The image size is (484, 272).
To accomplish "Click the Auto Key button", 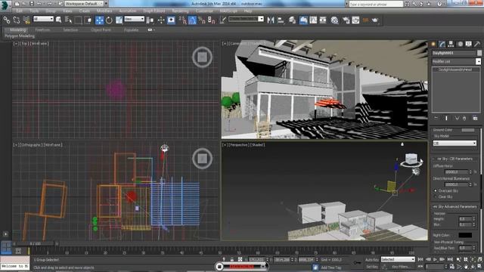I will 371,260.
